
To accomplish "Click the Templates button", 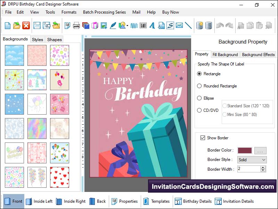I will pos(156,201).
